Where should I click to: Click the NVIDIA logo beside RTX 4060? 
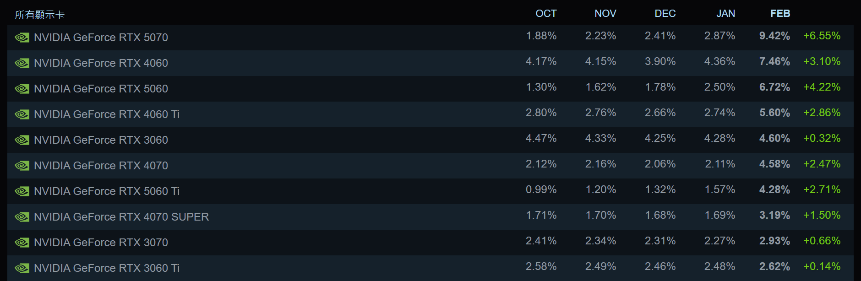(22, 63)
